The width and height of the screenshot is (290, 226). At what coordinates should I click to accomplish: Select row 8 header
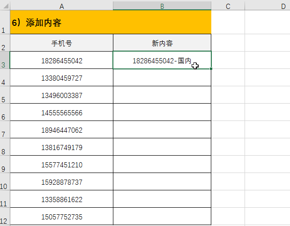coord(5,147)
